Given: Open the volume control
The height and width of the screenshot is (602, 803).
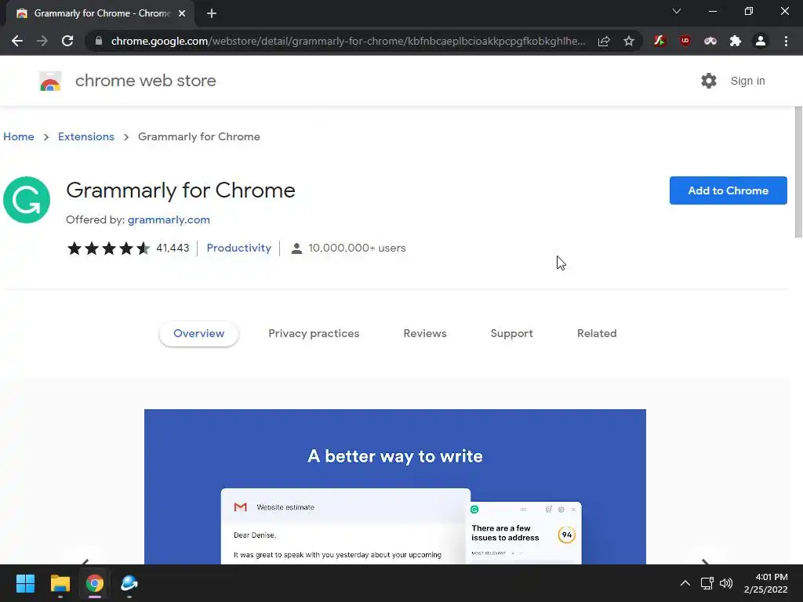Looking at the screenshot, I should pos(726,583).
